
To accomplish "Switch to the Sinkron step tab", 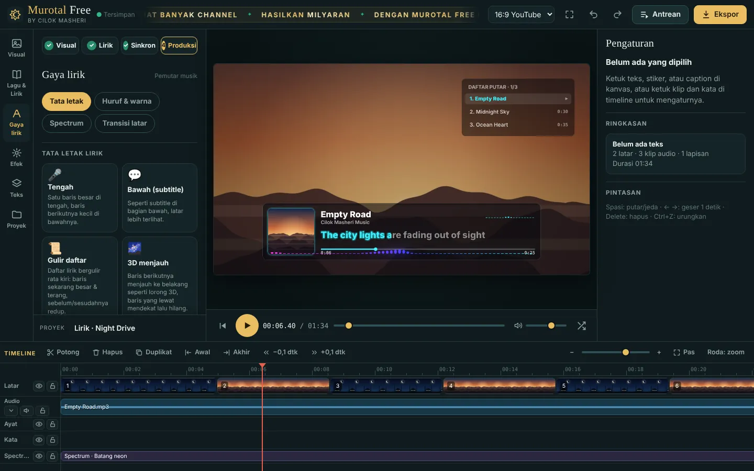I will coord(140,46).
